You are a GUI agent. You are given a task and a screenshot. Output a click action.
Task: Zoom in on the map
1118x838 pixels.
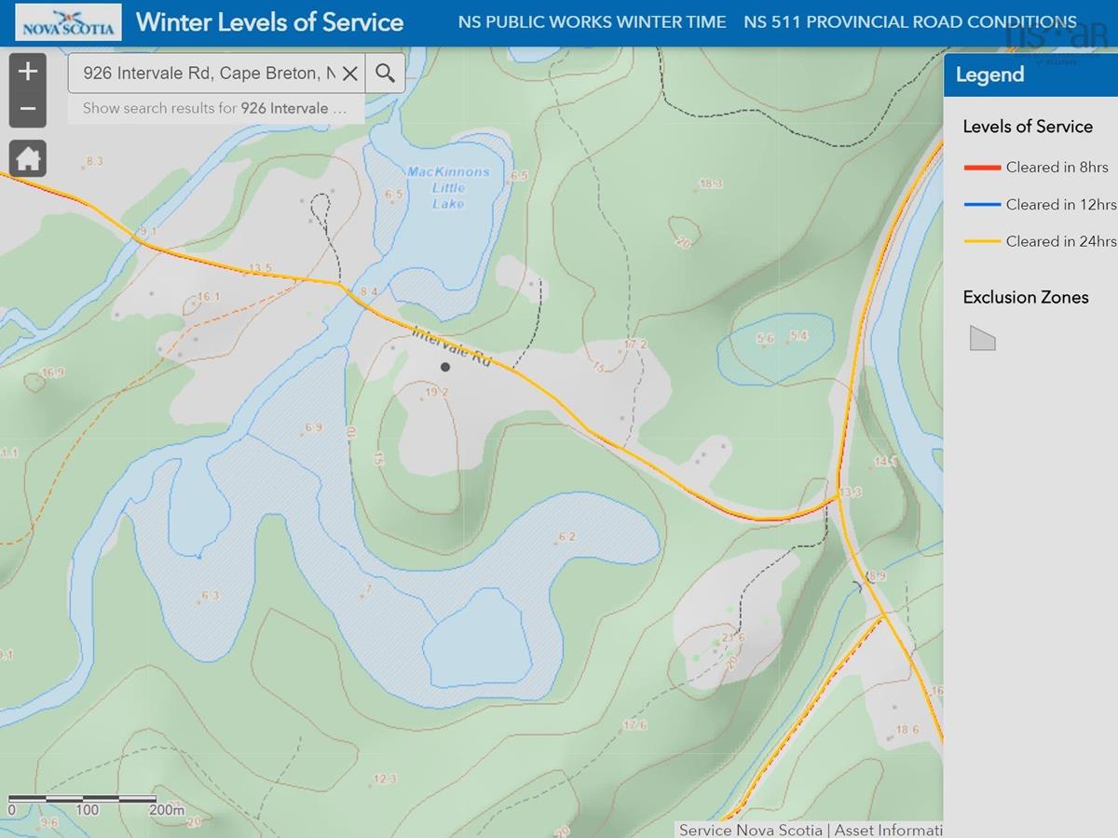tap(28, 71)
